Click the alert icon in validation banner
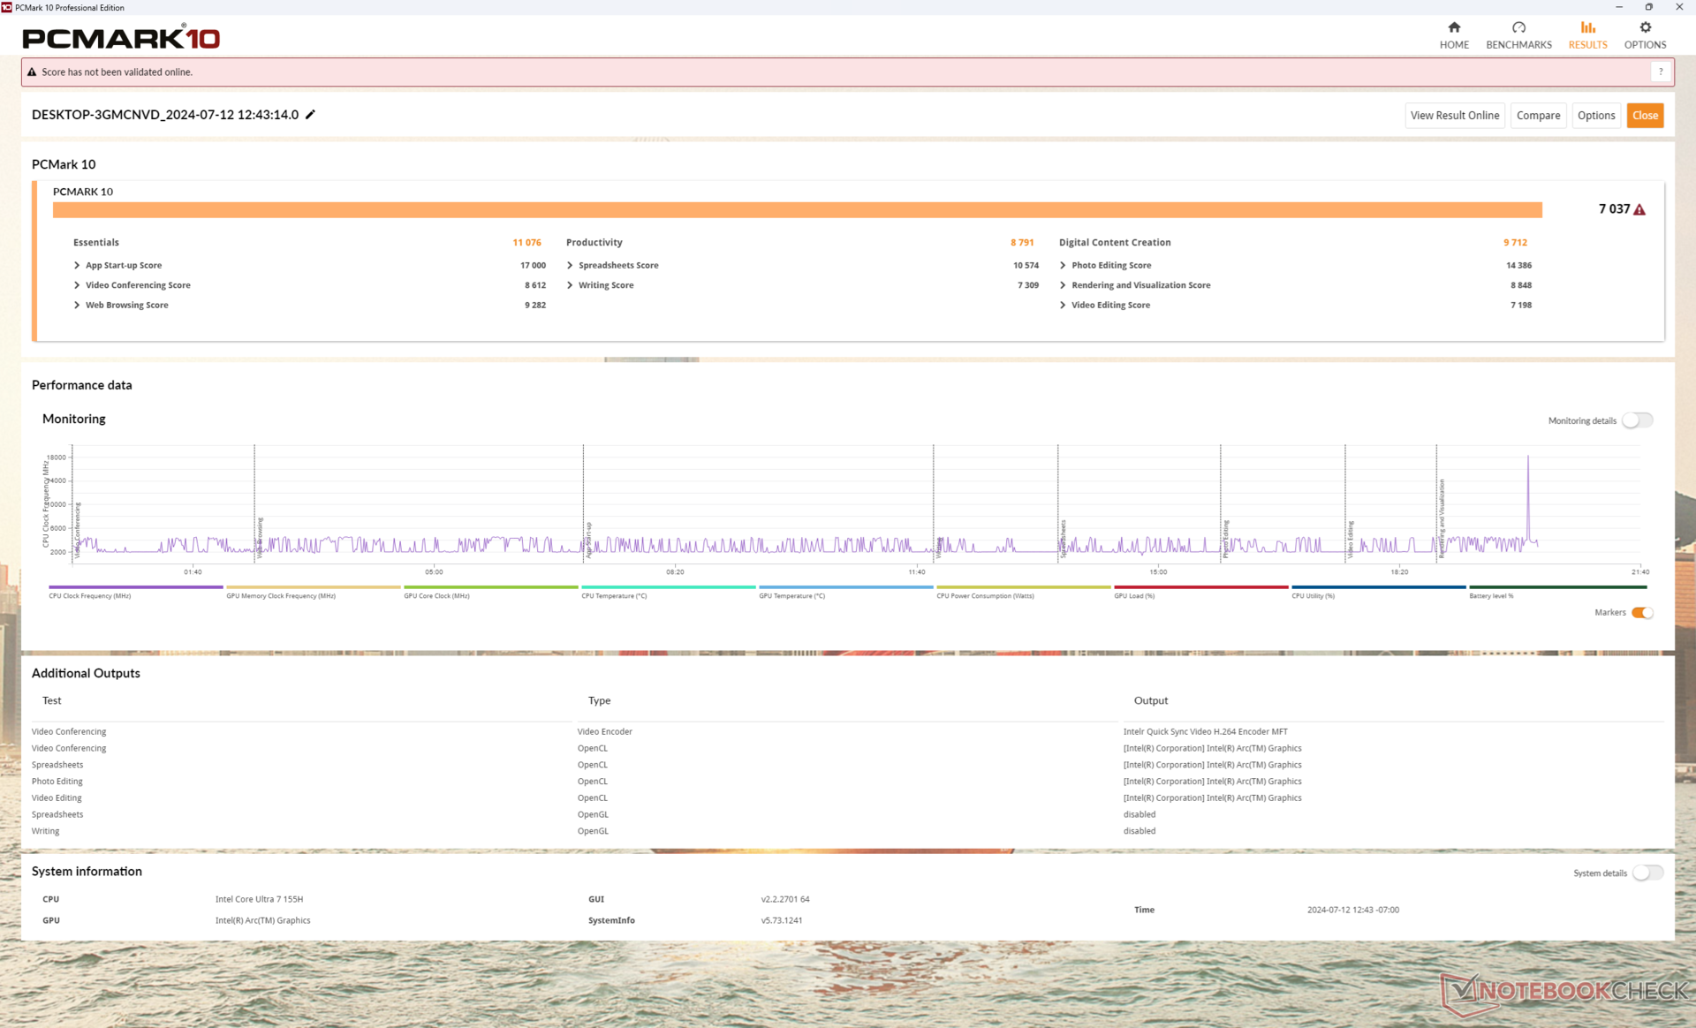 (x=32, y=72)
